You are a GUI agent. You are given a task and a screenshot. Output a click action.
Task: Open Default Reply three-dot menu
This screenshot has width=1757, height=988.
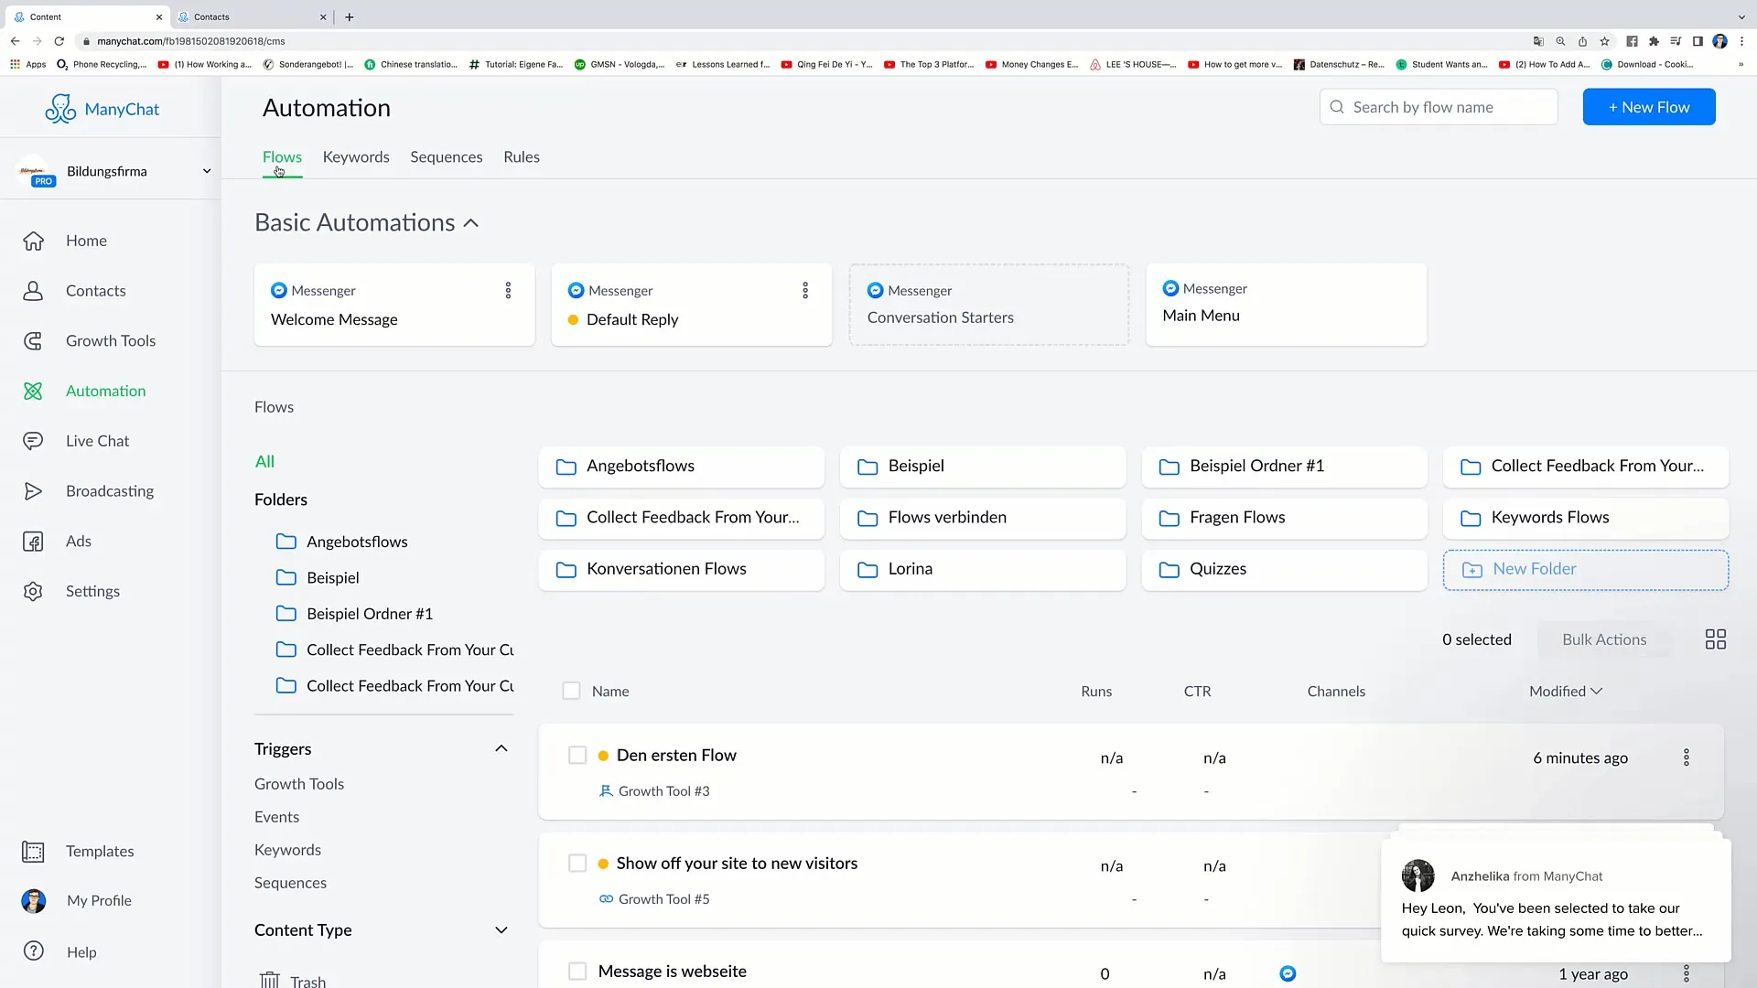click(x=805, y=291)
